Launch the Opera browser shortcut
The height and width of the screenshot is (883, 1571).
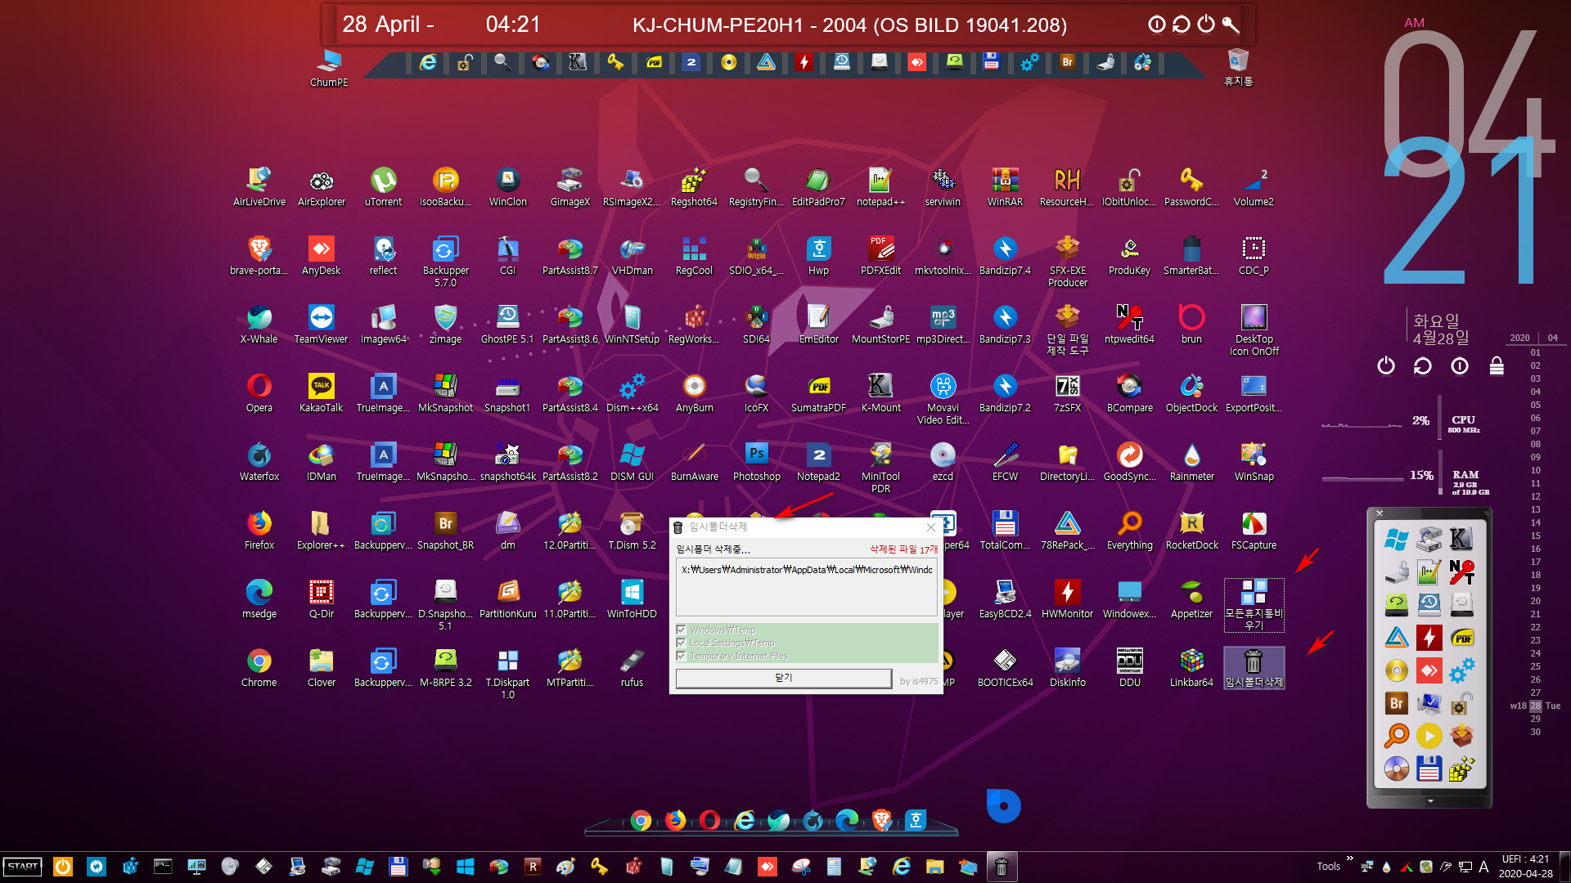(259, 393)
